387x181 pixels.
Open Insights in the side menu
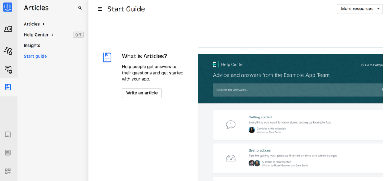(32, 46)
